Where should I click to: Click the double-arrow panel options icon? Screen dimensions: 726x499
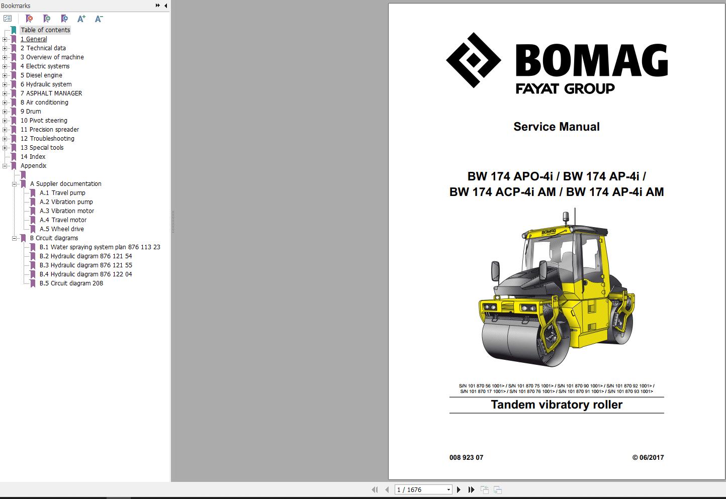pyautogui.click(x=158, y=6)
